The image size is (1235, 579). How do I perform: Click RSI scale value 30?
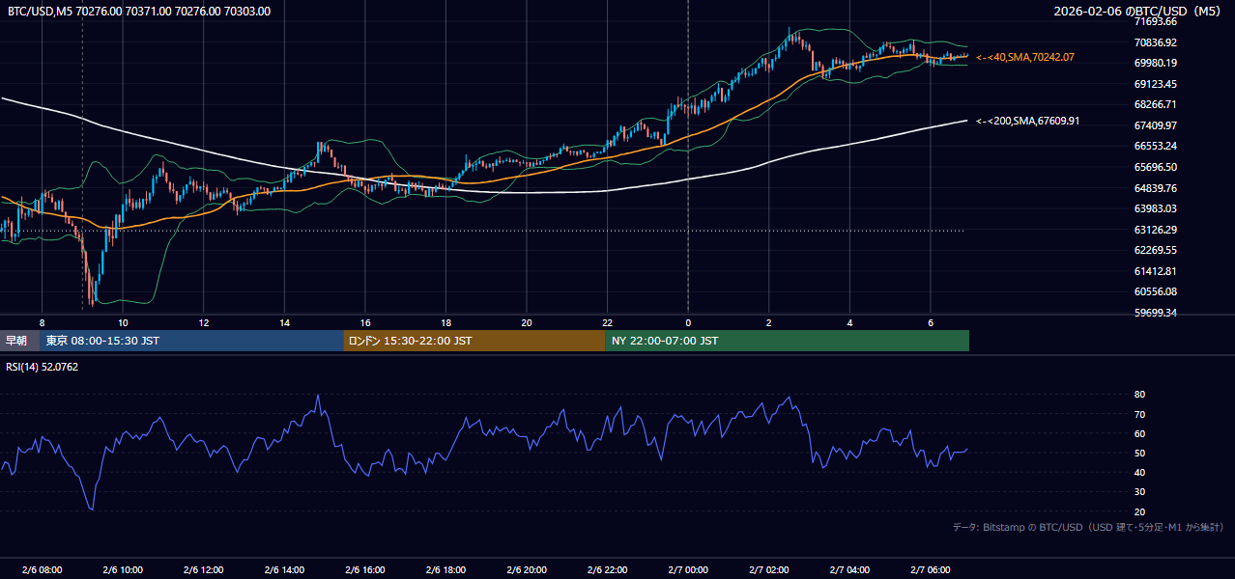1139,492
